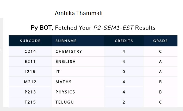Select the C214 subject code cell
Viewport: 183px width, 111px height.
coord(30,51)
